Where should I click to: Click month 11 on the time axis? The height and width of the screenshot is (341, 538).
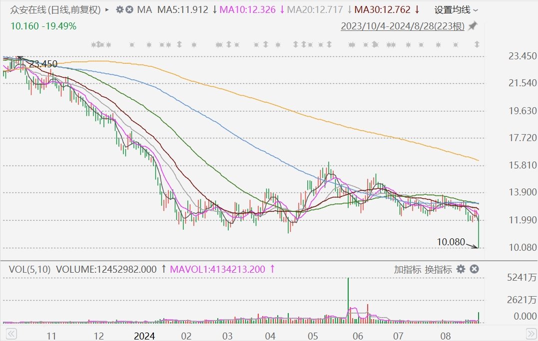(51, 336)
